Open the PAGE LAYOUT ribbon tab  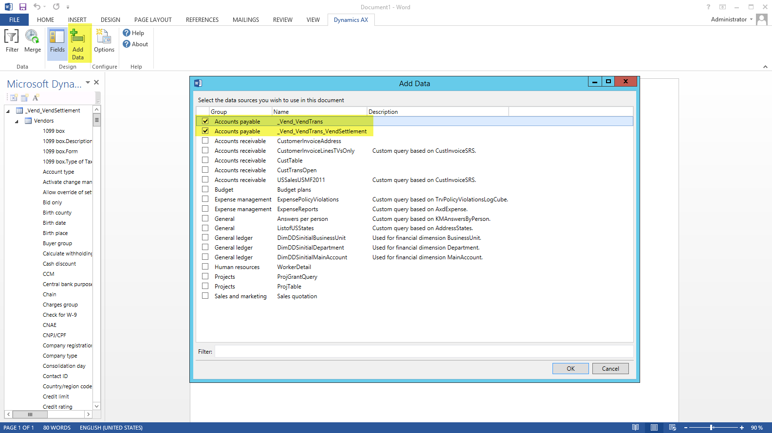pyautogui.click(x=153, y=20)
